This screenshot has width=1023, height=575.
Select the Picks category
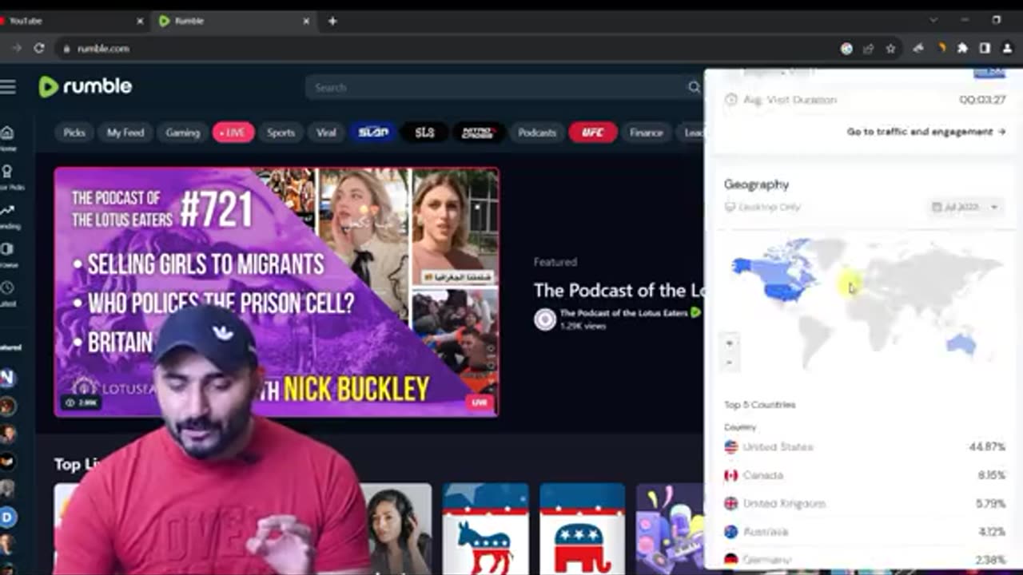coord(74,133)
